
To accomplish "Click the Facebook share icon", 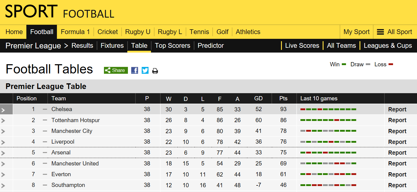I will click(135, 70).
